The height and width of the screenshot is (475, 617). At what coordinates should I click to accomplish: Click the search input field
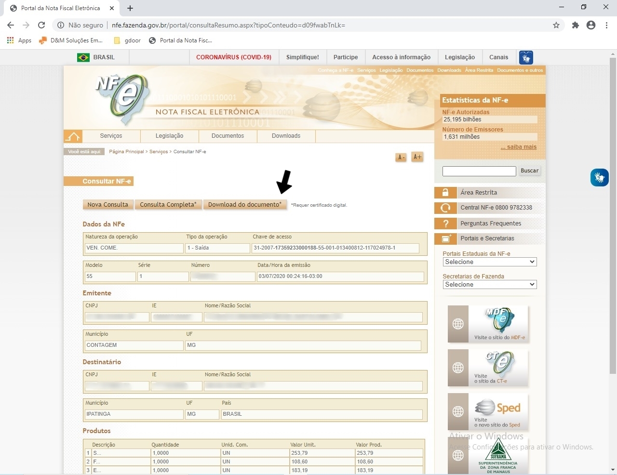click(479, 171)
